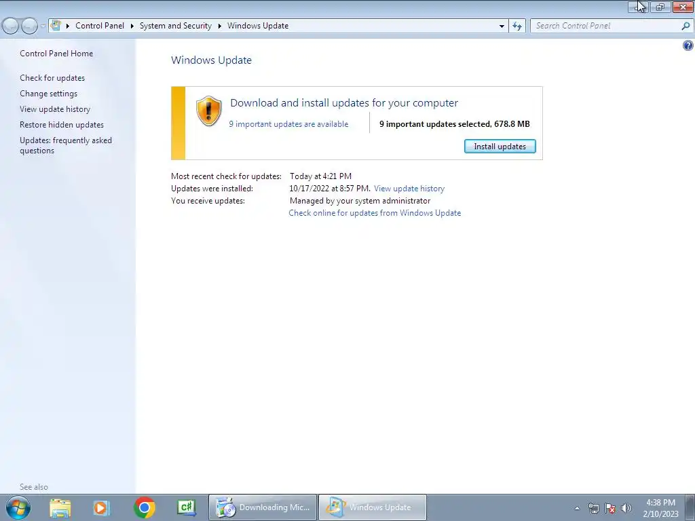Open clock showing 4:38 PM

(x=660, y=507)
